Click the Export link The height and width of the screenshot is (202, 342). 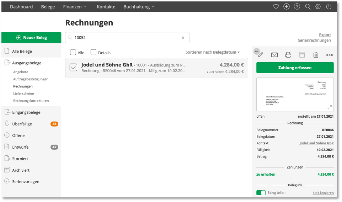pyautogui.click(x=325, y=35)
